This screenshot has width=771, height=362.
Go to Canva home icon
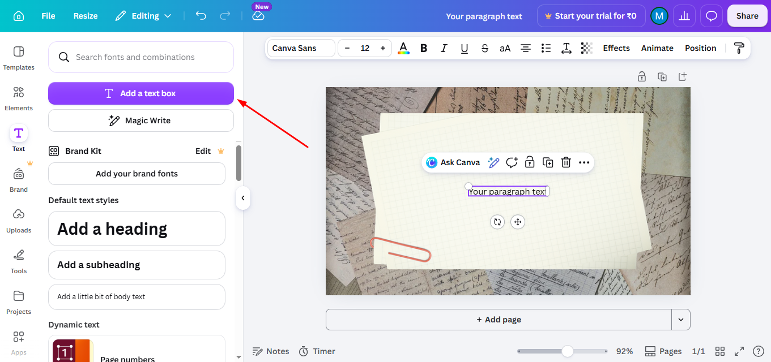pyautogui.click(x=19, y=16)
